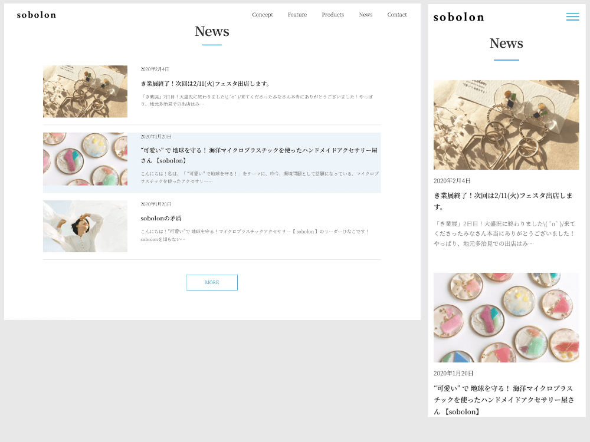Open News from the top navigation
Viewport: 590px width, 442px height.
coord(365,15)
